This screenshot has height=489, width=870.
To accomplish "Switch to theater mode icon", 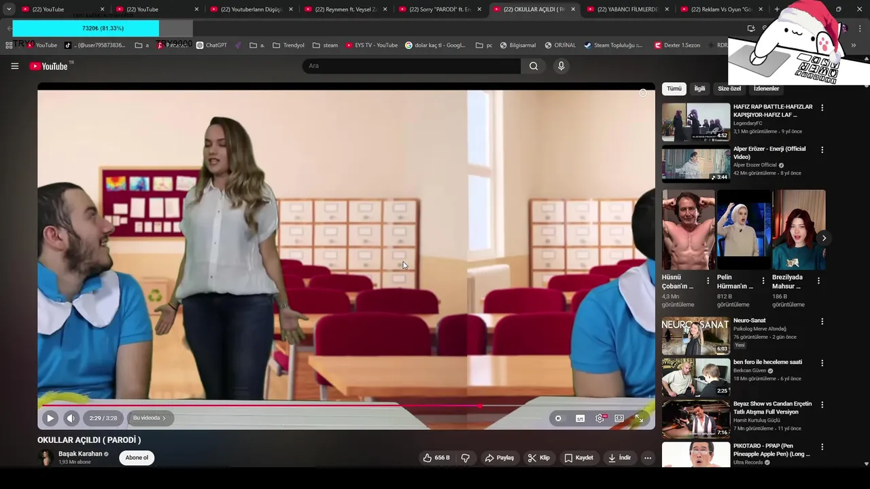I will click(x=619, y=418).
